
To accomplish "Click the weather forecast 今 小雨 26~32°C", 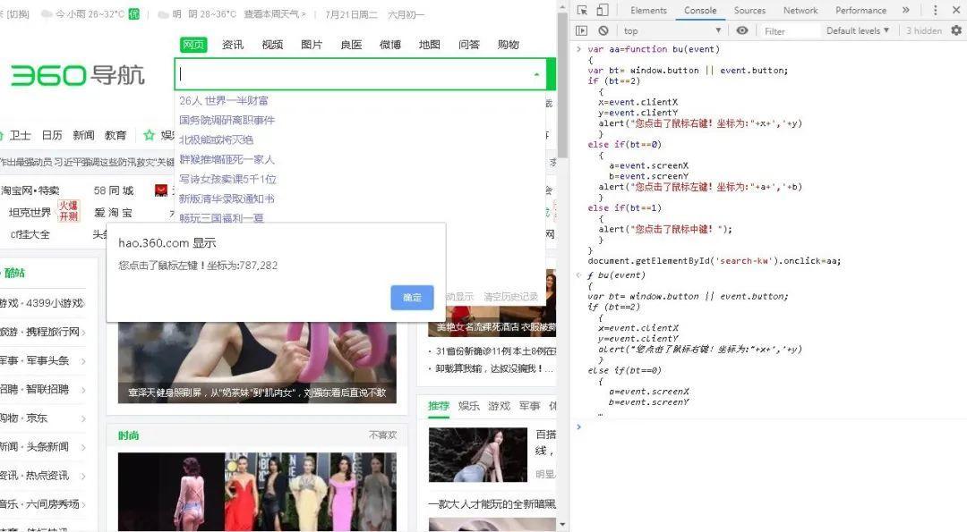I will pyautogui.click(x=90, y=13).
